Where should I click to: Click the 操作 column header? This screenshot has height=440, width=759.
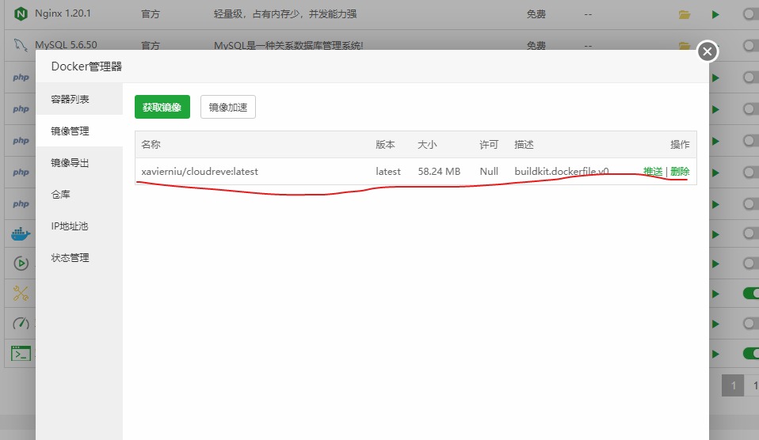point(680,145)
